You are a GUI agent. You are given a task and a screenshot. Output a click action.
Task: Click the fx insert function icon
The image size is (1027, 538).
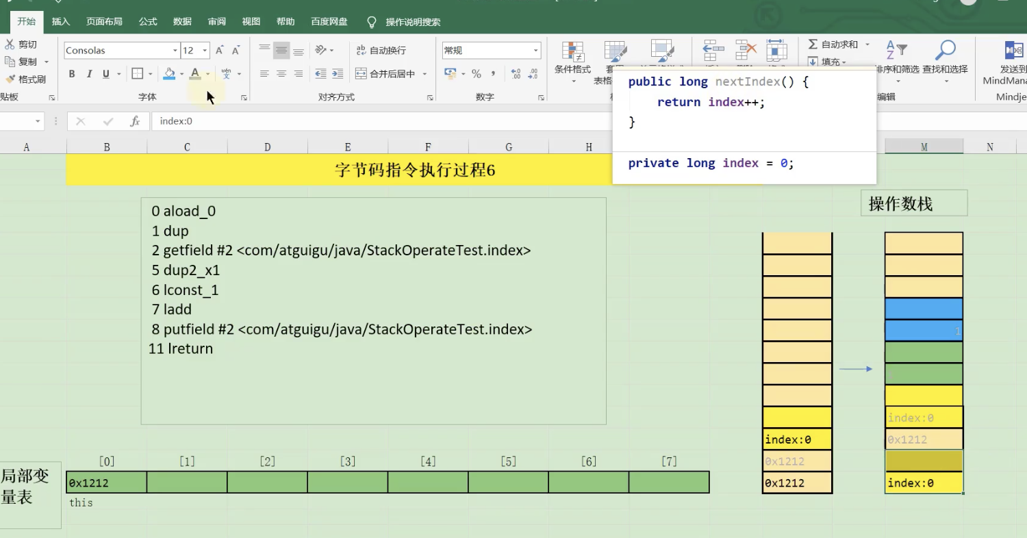pos(135,121)
